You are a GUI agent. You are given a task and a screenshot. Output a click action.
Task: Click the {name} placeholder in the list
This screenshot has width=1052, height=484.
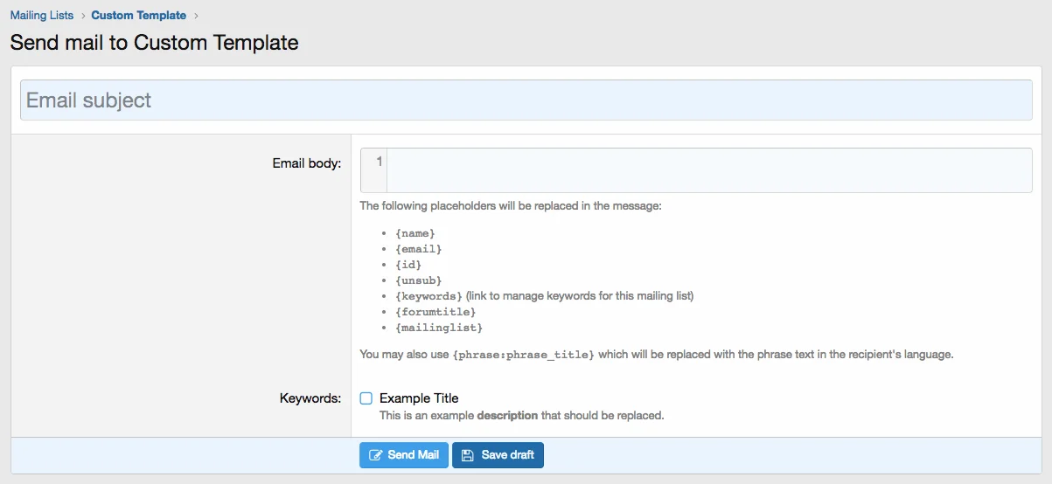pos(415,233)
